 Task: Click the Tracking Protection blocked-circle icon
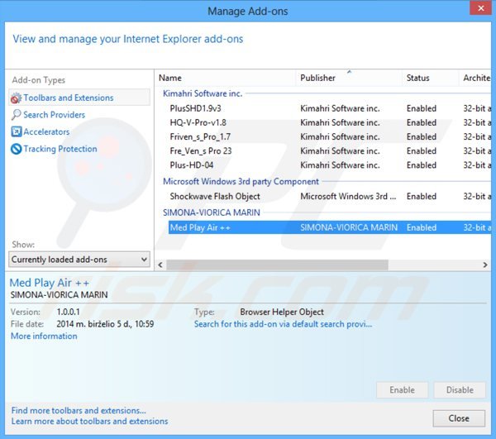tap(17, 149)
